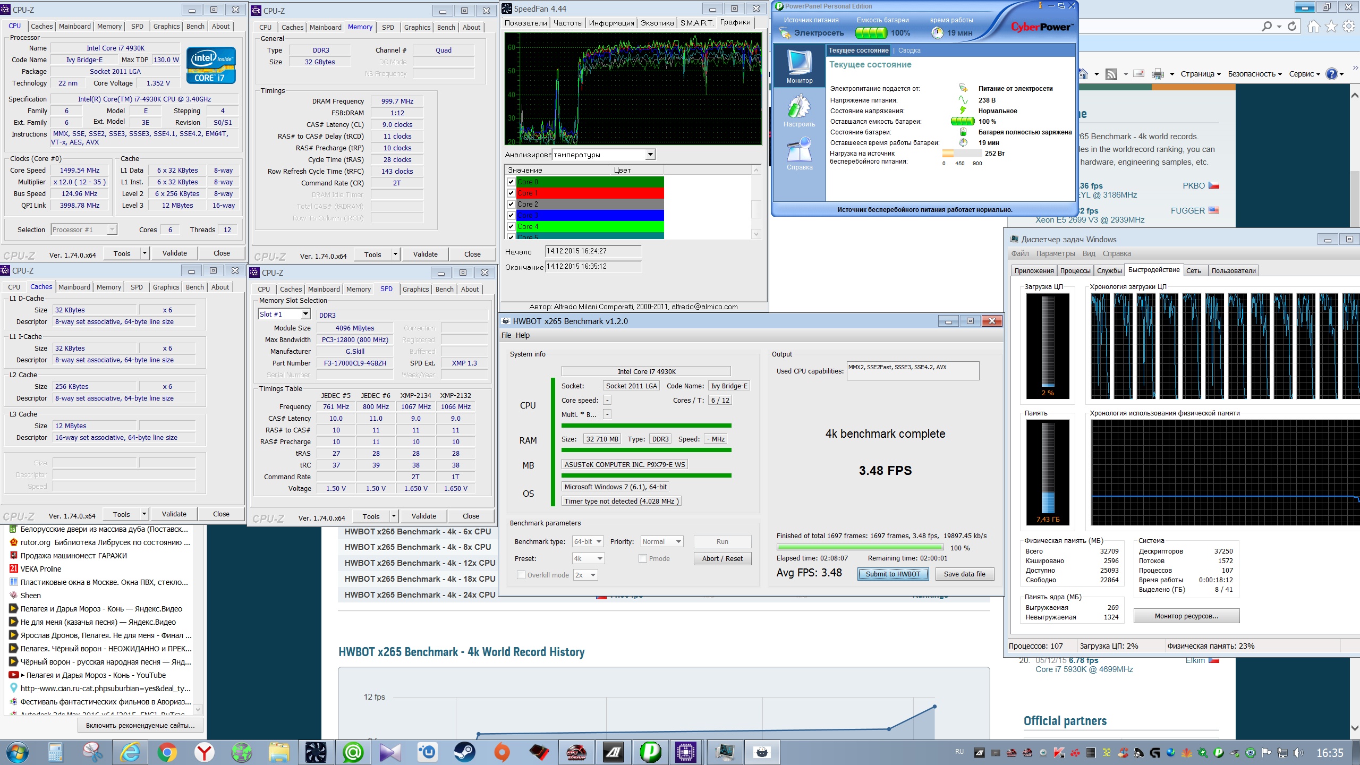Open Calculator from the taskbar
Screen dimensions: 1360x765
tap(55, 752)
